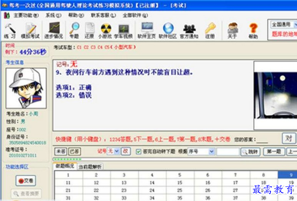The width and height of the screenshot is (297, 201).
Task: Toggle 答完自动转下题 checkbox
Action: [139, 151]
